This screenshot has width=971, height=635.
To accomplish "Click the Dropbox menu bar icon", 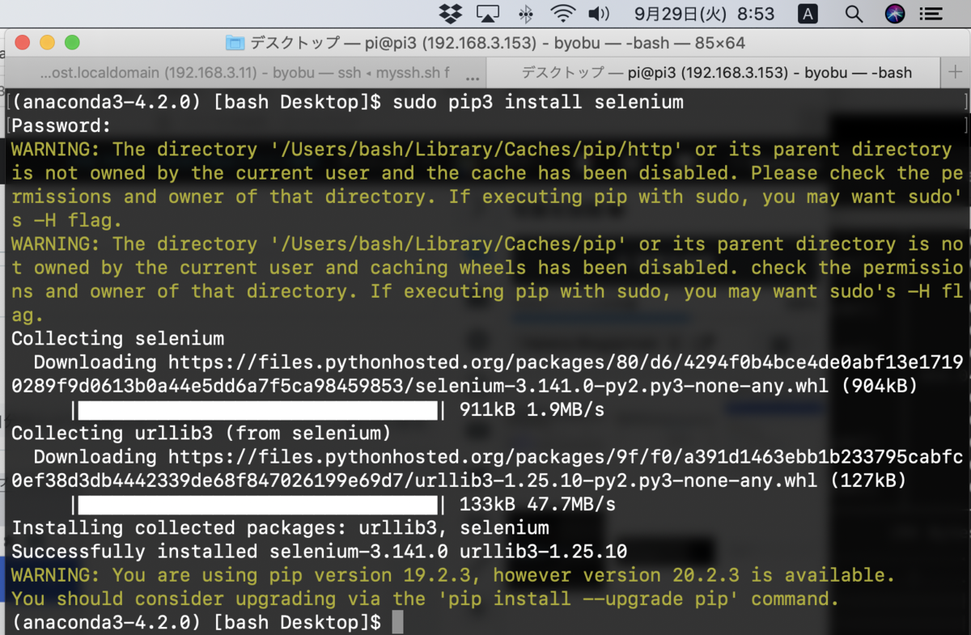I will click(x=450, y=13).
